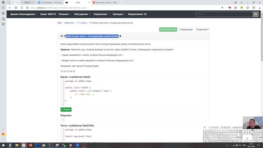Image resolution: width=263 pixels, height=148 pixels.
Task: Click the taskbar clock and date
Action: [x=251, y=145]
